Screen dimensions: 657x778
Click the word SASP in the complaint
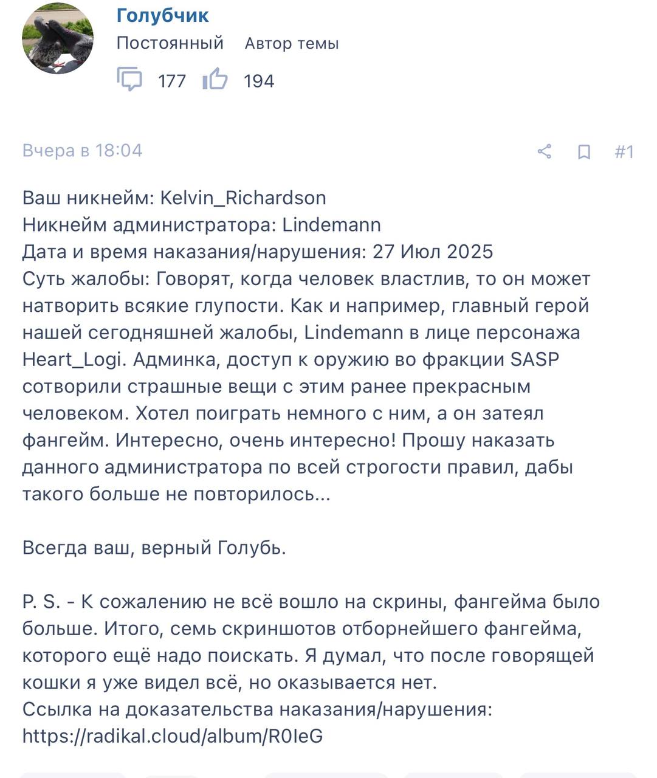[534, 359]
